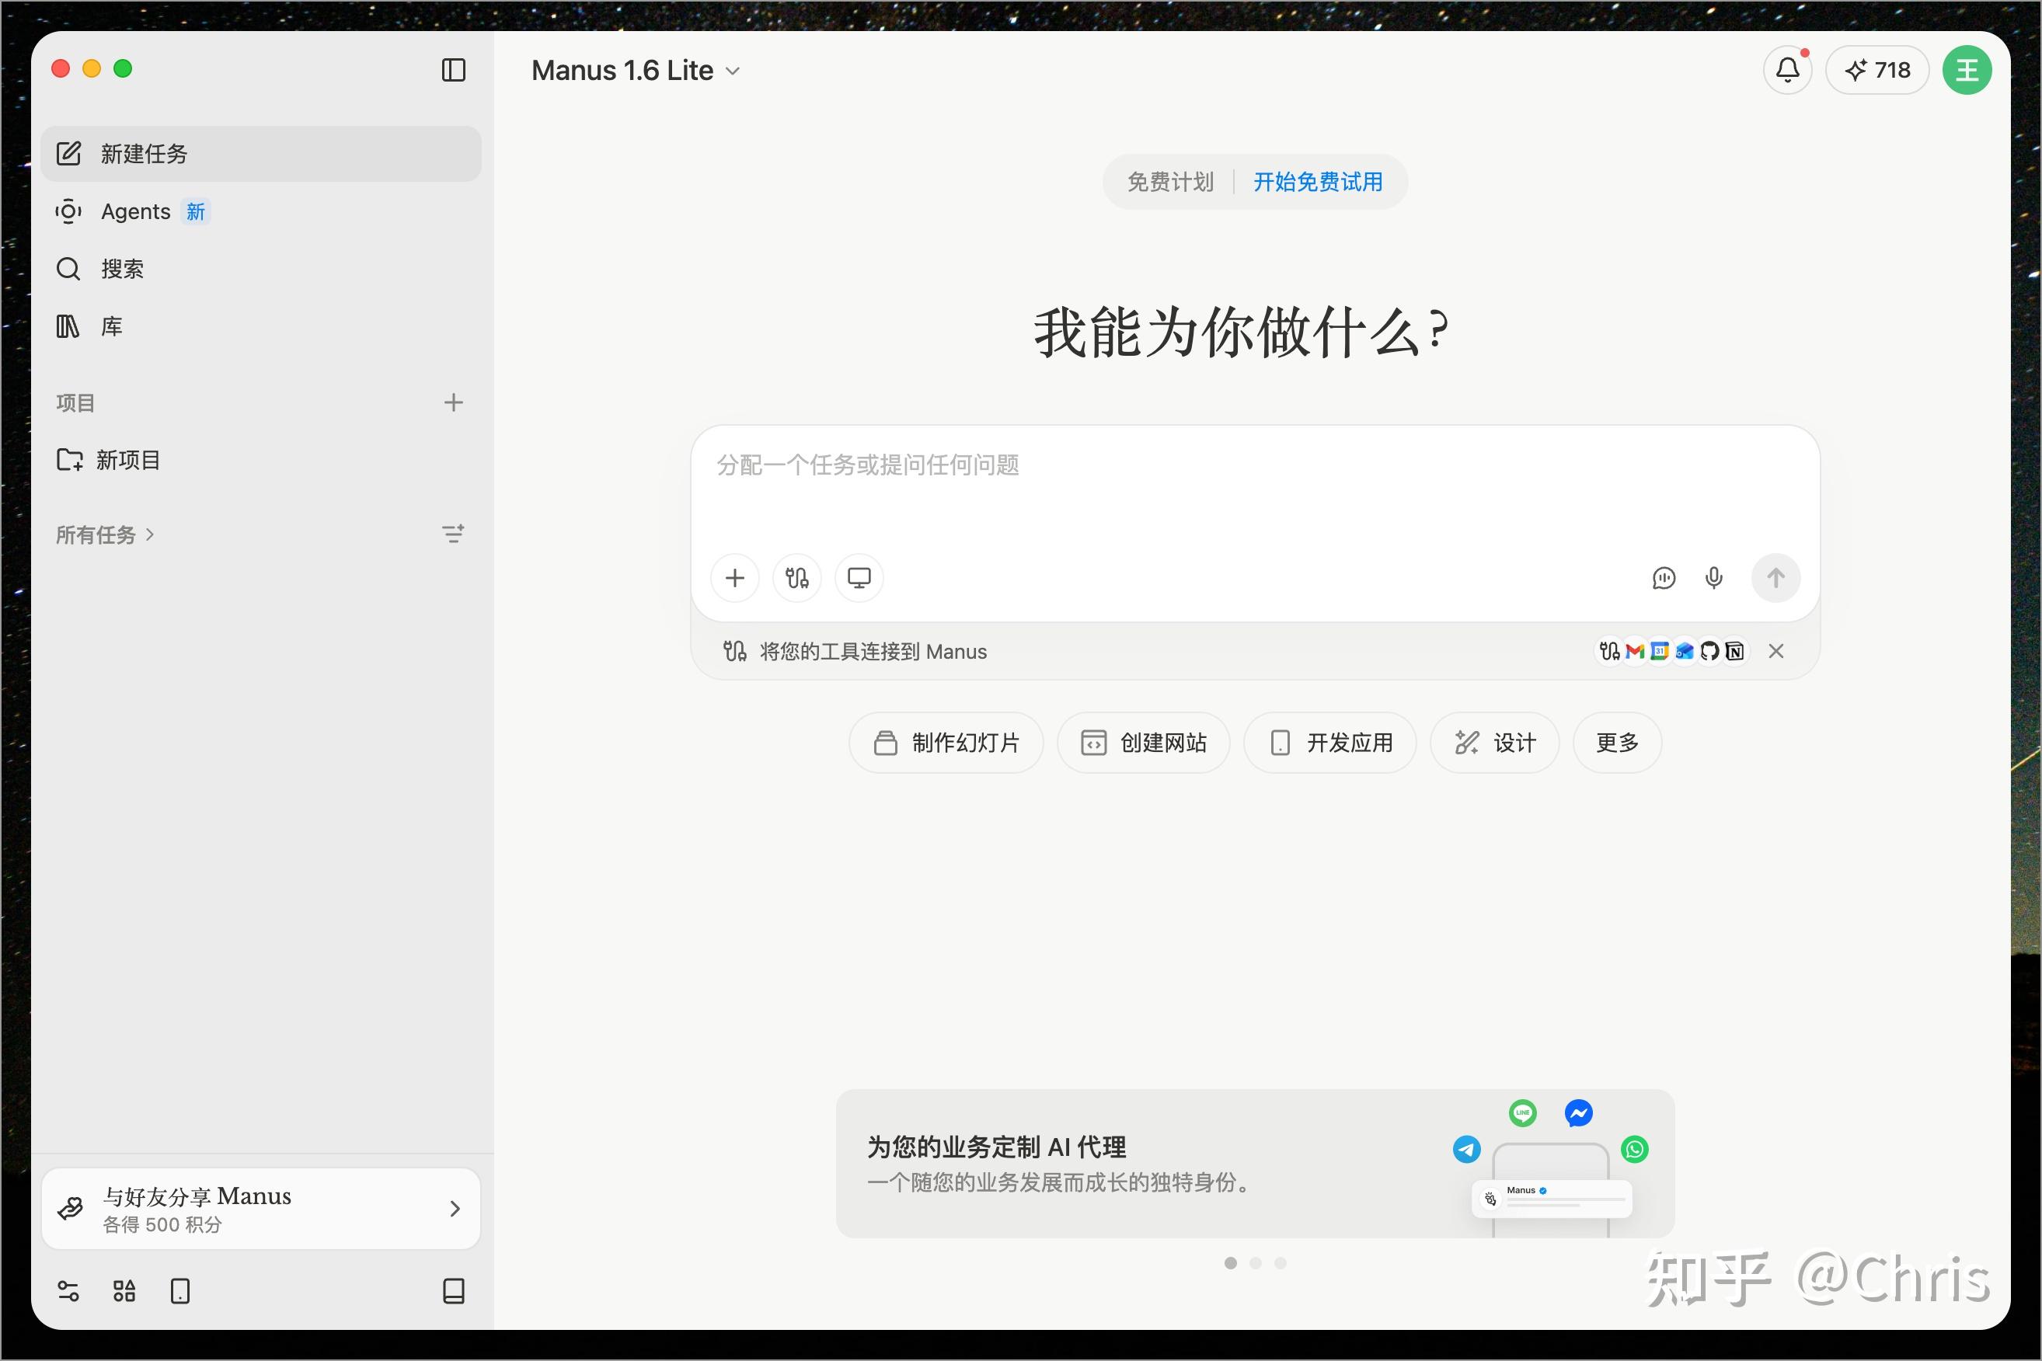The height and width of the screenshot is (1361, 2042).
Task: Open the 新建任务 new task item
Action: [260, 154]
